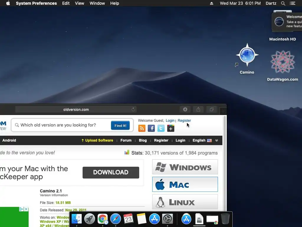Click Safari share button
The height and width of the screenshot is (227, 302).
198,109
